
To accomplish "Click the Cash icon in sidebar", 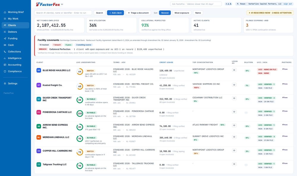I will [5, 45].
